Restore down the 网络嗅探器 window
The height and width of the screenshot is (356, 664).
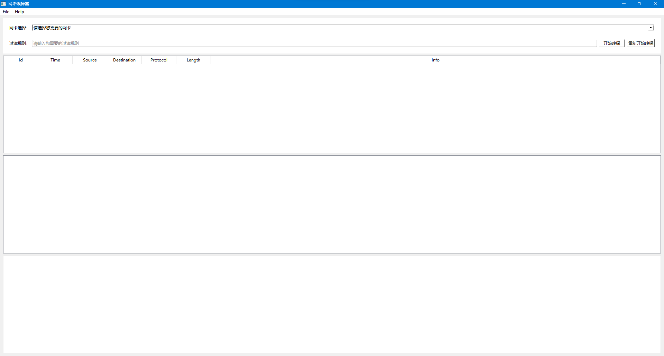tap(639, 4)
